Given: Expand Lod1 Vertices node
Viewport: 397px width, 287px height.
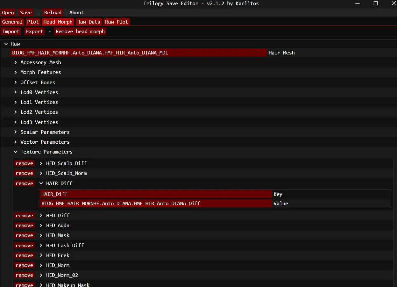Looking at the screenshot, I should (16, 102).
